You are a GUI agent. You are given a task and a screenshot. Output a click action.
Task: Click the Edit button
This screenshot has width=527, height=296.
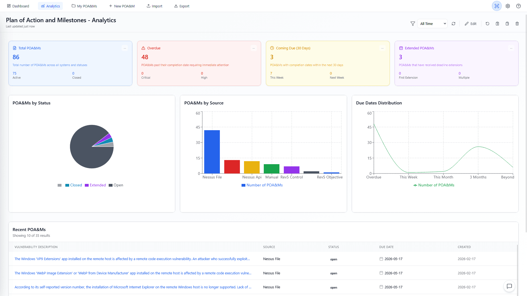point(470,24)
